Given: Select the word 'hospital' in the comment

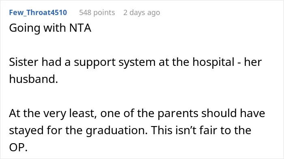Looking at the screenshot, I should click(213, 63).
